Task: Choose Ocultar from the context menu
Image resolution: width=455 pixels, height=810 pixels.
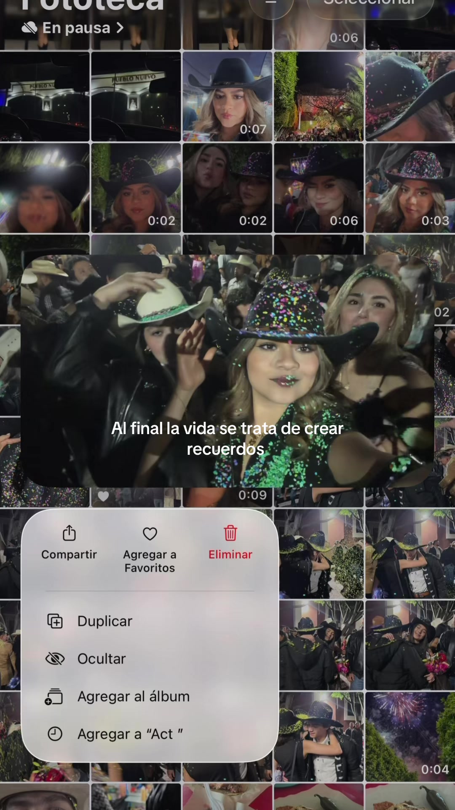Action: [150, 659]
